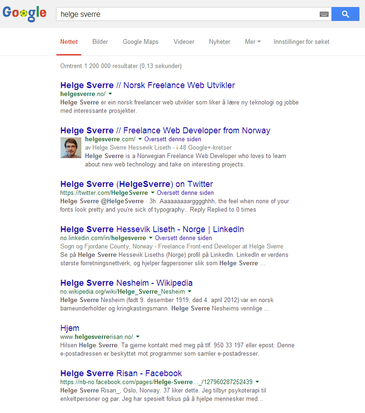
Task: Open 'Helge Sverre Risan - Facebook' result
Action: click(x=121, y=373)
